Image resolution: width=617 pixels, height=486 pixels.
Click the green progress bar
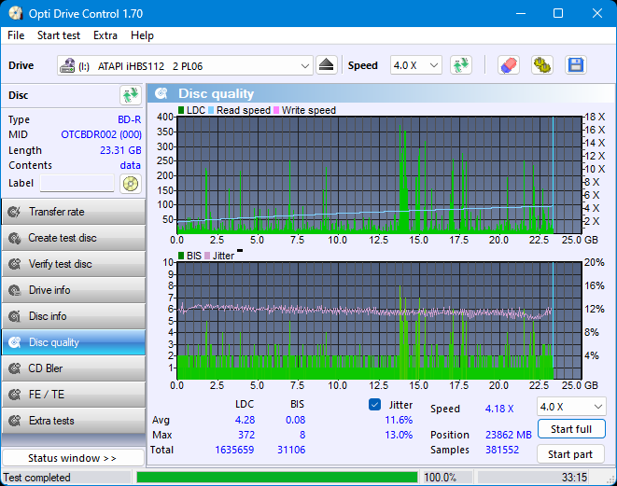(276, 478)
